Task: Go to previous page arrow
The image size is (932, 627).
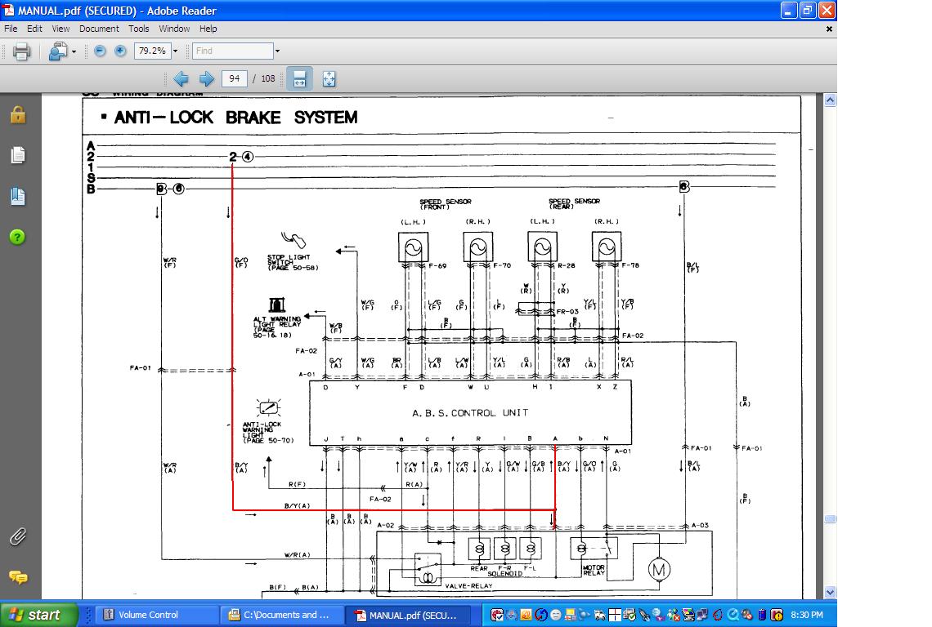Action: [181, 78]
